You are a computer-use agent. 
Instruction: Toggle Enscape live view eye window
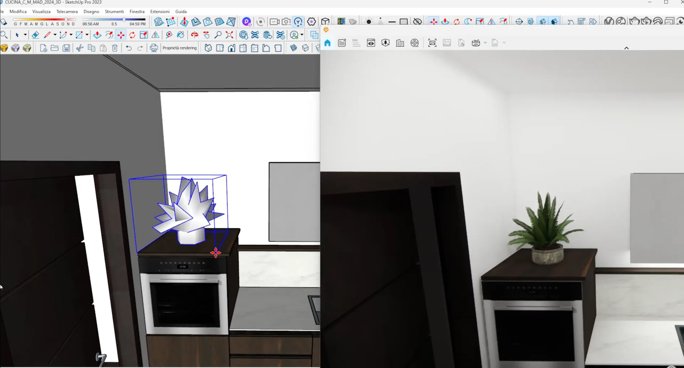click(371, 43)
